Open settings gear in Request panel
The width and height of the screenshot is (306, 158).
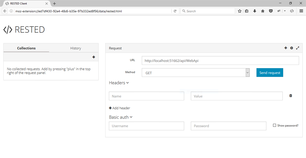click(x=292, y=48)
